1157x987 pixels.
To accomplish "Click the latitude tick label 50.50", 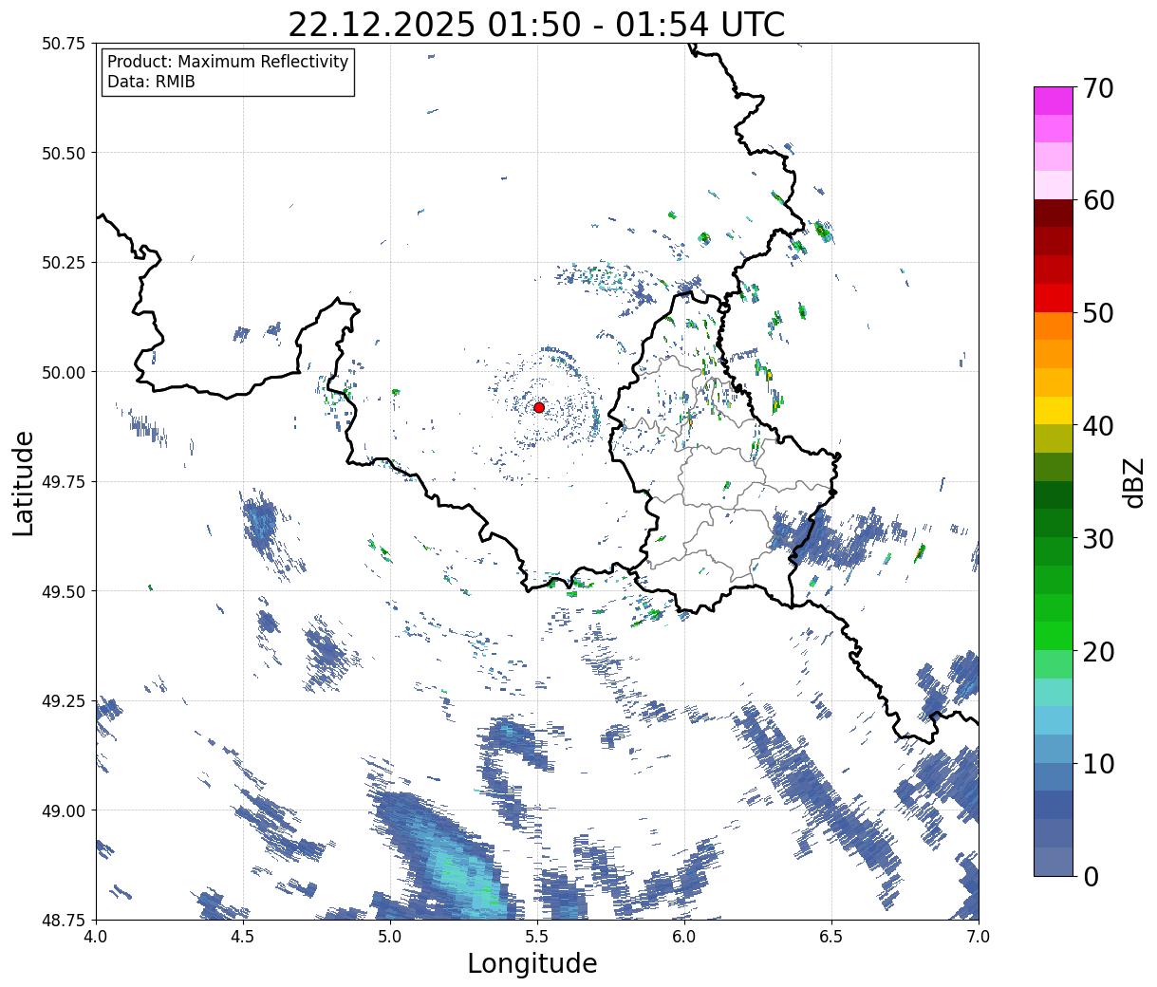I will click(64, 153).
